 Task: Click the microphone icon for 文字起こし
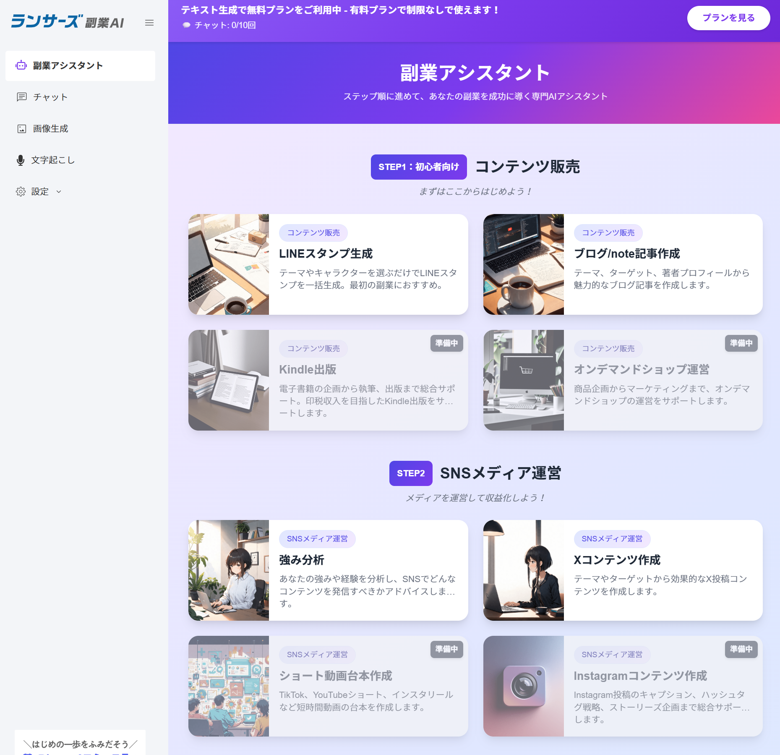[20, 160]
